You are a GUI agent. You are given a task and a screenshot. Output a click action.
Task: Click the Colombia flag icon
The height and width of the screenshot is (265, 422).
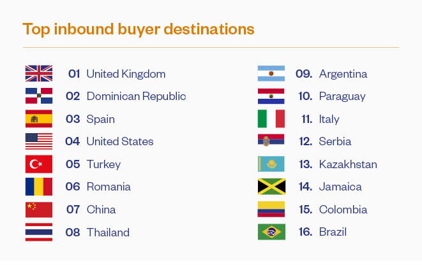click(271, 209)
